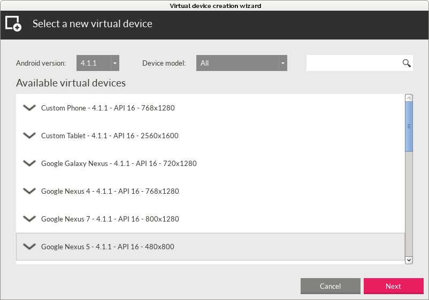Expand the Google Nexus 7 chevron
Image resolution: width=429 pixels, height=300 pixels.
[29, 219]
